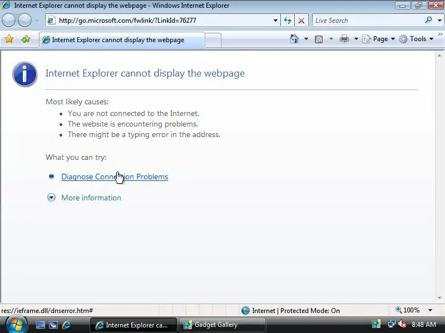Open Favorites Center star icon
Viewport: 445px width, 333px height.
9,39
